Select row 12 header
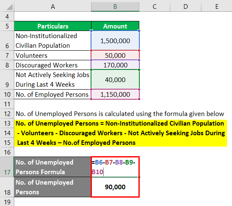The height and width of the screenshot is (206, 232). 7,113
